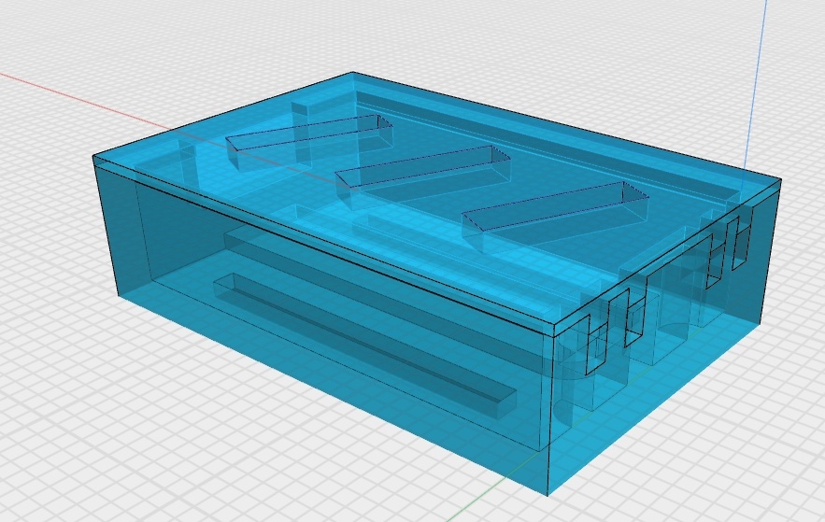The height and width of the screenshot is (522, 825).
Task: Click the blue vertical axis line
Action: (x=755, y=87)
